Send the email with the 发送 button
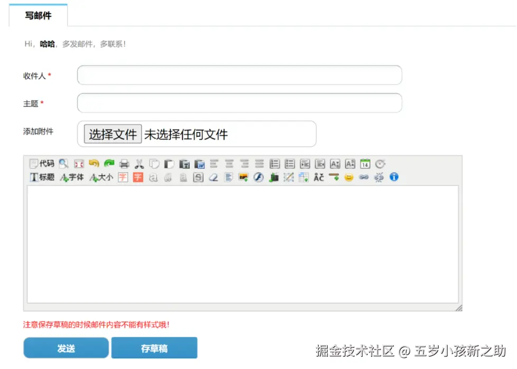This screenshot has height=369, width=517. click(66, 347)
